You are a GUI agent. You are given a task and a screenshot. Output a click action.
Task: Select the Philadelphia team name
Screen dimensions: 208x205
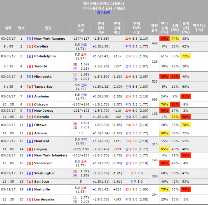pyautogui.click(x=45, y=56)
